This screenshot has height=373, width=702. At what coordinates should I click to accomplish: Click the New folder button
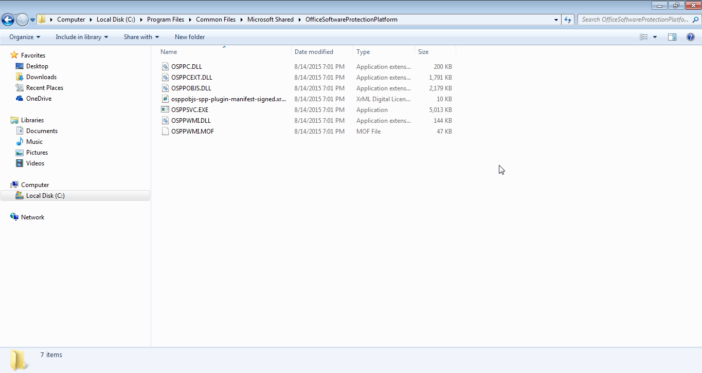[x=190, y=37]
